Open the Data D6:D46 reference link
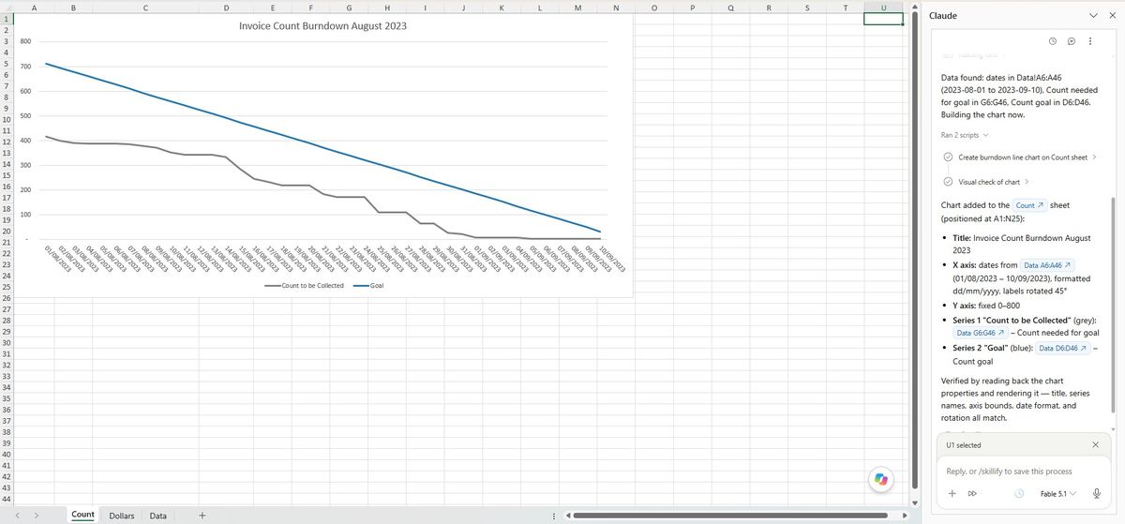Screen dimensions: 1125x524 (1063, 349)
